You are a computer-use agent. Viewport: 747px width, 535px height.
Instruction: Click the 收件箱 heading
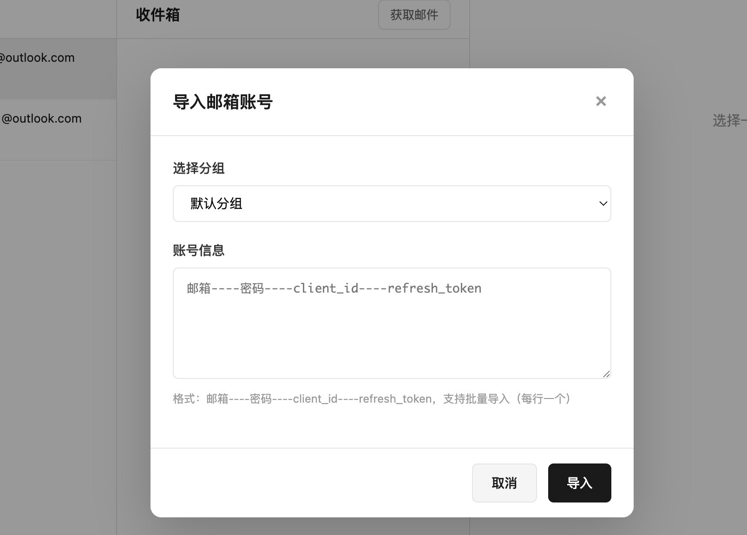point(157,15)
